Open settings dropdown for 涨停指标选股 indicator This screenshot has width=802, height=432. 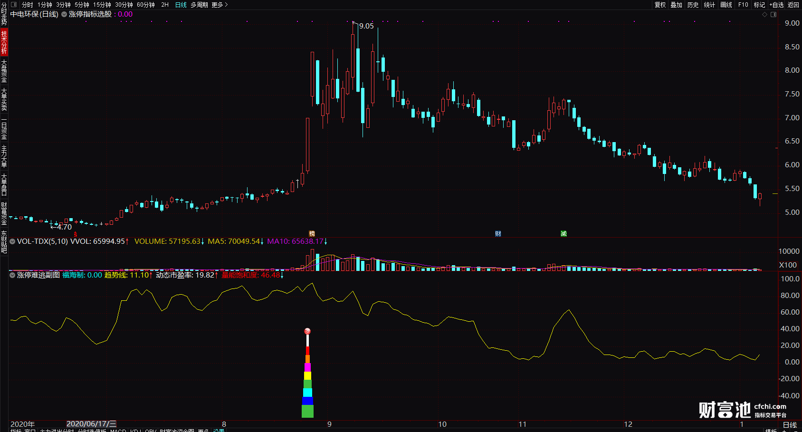(64, 14)
